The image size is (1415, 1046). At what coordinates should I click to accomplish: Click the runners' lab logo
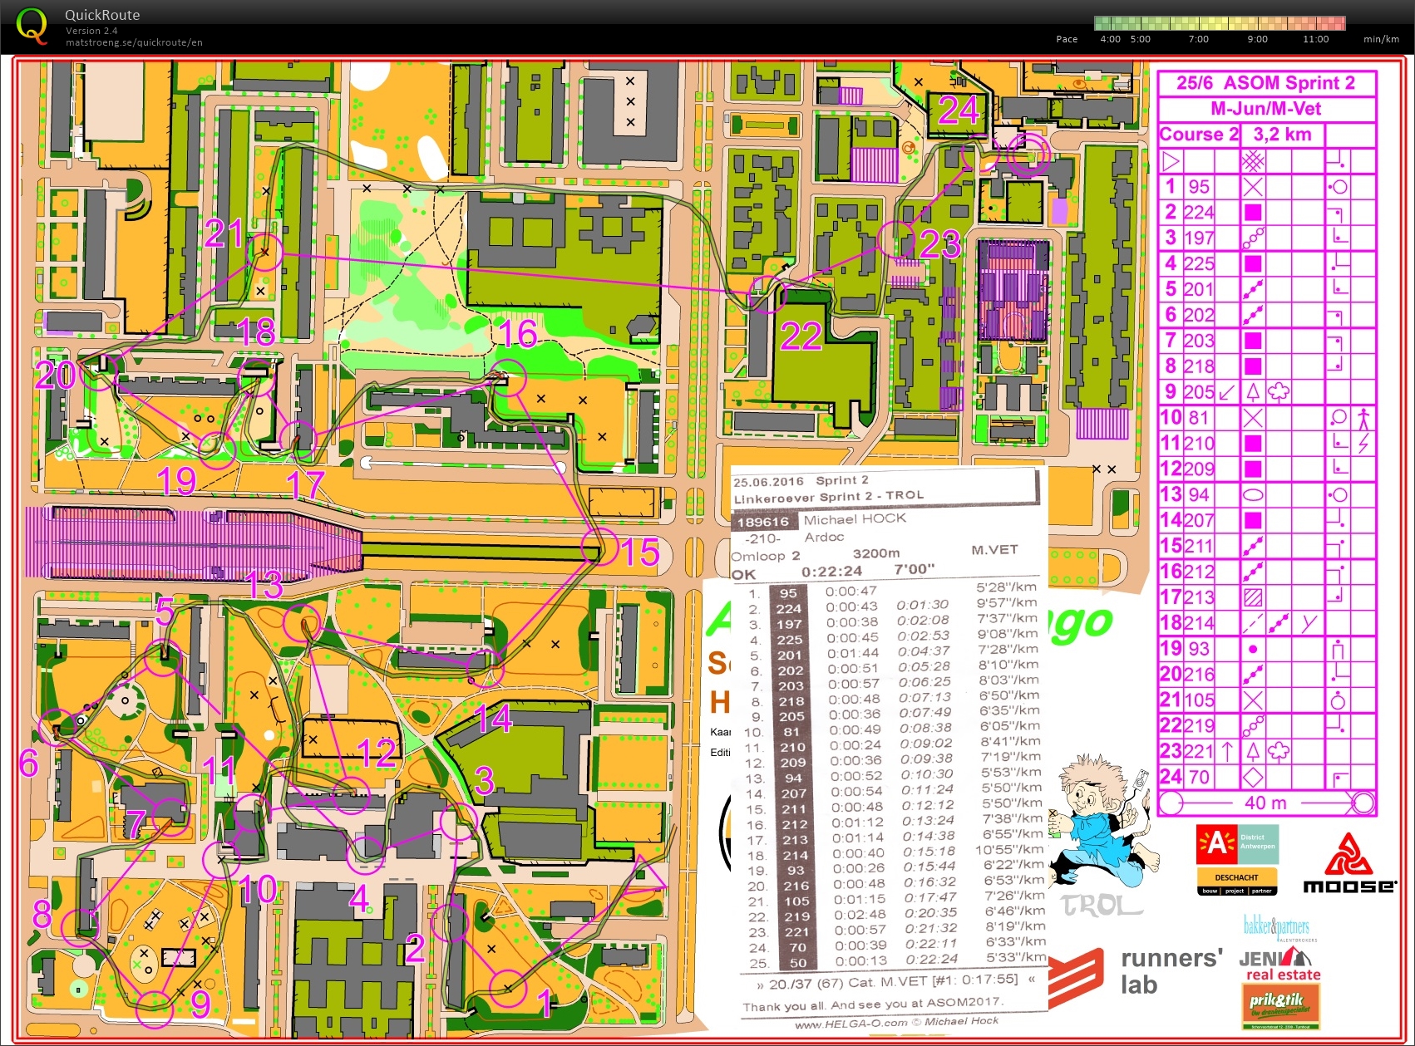click(1134, 972)
